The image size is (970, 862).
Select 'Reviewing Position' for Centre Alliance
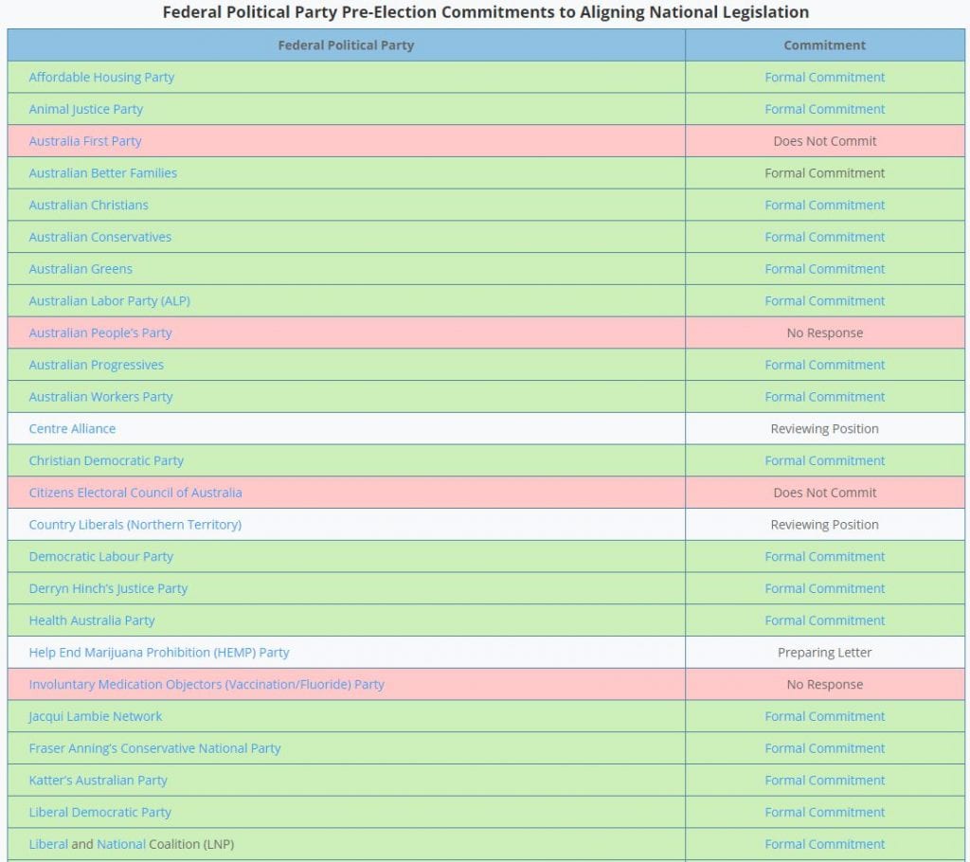(x=825, y=429)
